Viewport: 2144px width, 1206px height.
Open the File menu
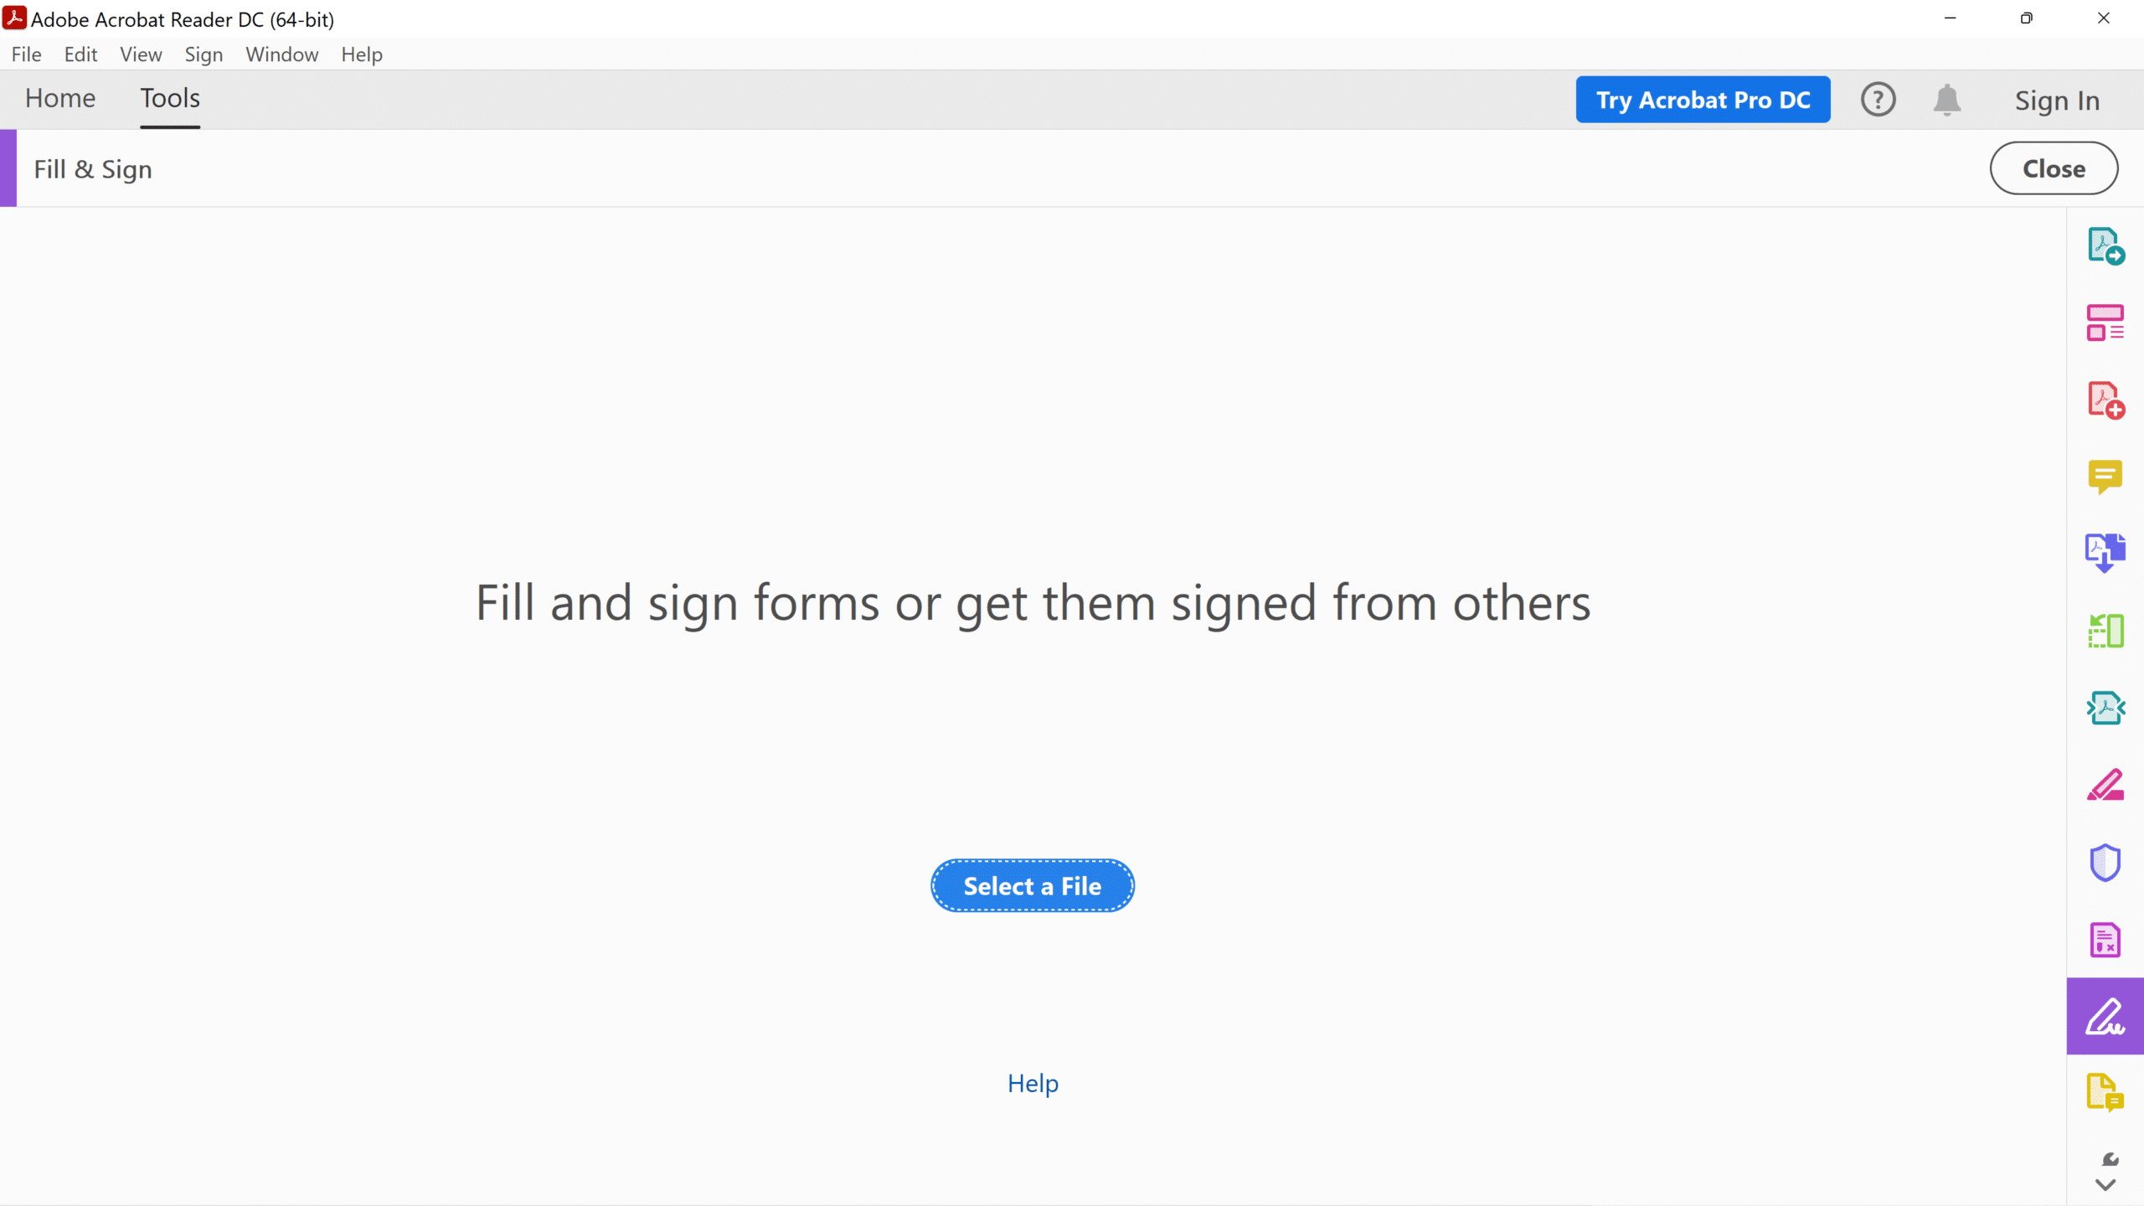pos(26,54)
